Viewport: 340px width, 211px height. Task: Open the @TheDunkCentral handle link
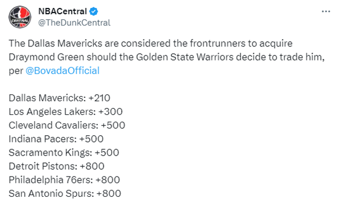(74, 23)
